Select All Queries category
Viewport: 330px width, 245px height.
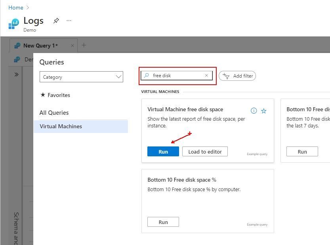click(54, 113)
